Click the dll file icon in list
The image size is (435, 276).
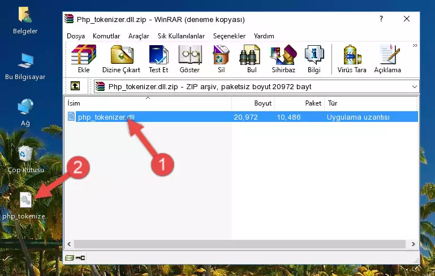(x=71, y=116)
